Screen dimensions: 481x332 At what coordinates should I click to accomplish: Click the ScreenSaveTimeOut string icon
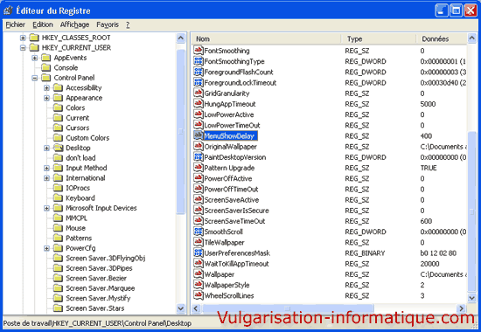coord(199,221)
